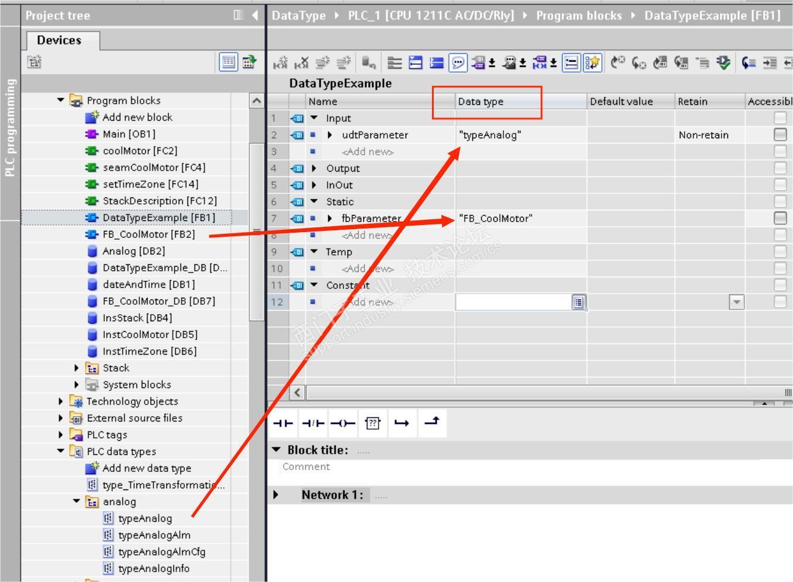
Task: Toggle the network comments speech-bubble icon
Action: coord(458,63)
